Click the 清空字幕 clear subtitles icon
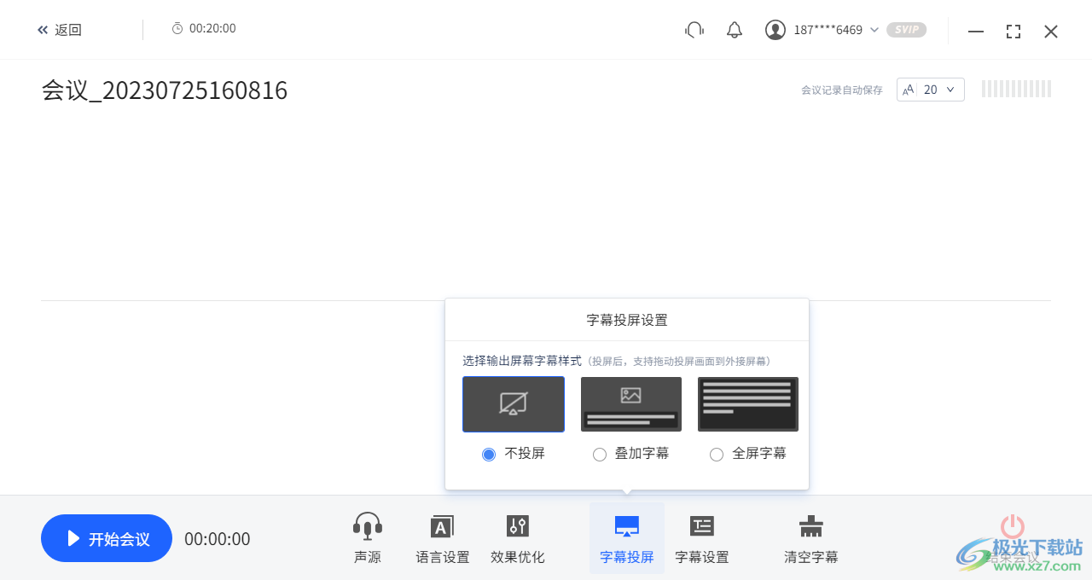Image resolution: width=1092 pixels, height=580 pixels. click(x=810, y=526)
